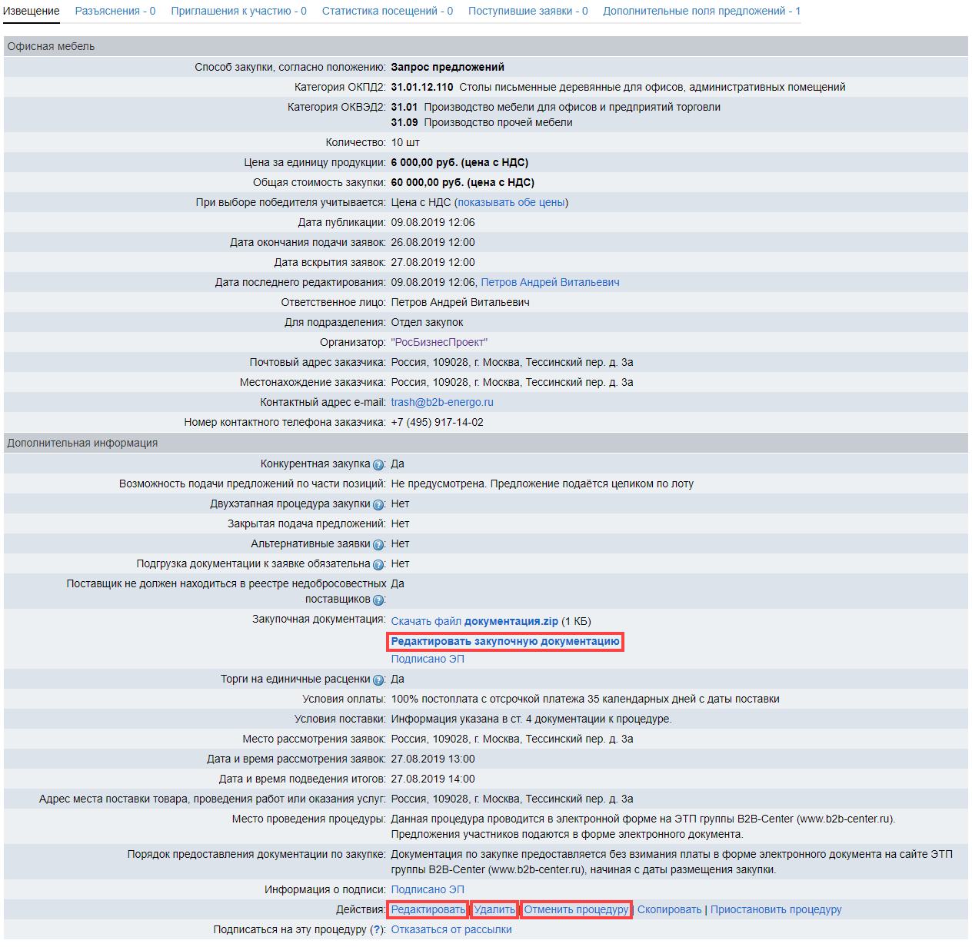Click показывать обе цены link

pyautogui.click(x=511, y=202)
